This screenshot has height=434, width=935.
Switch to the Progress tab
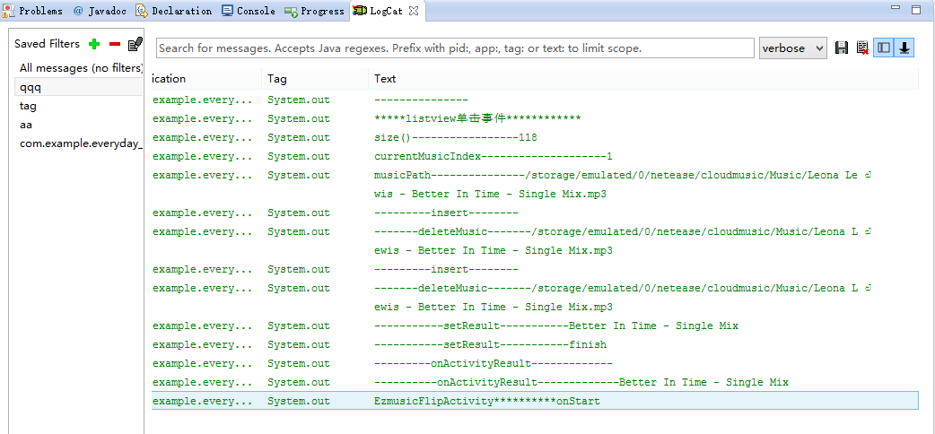(314, 11)
